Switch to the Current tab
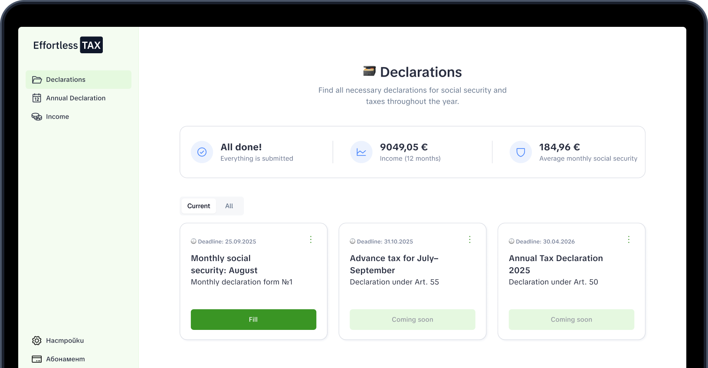The width and height of the screenshot is (708, 368). pyautogui.click(x=199, y=206)
